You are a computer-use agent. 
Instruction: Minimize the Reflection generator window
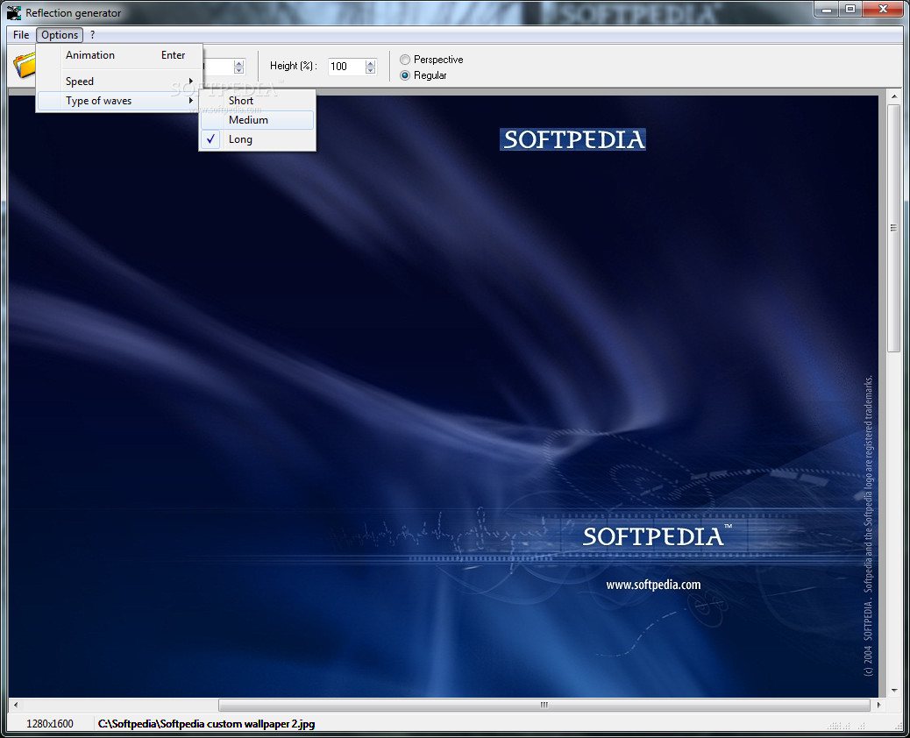(827, 10)
